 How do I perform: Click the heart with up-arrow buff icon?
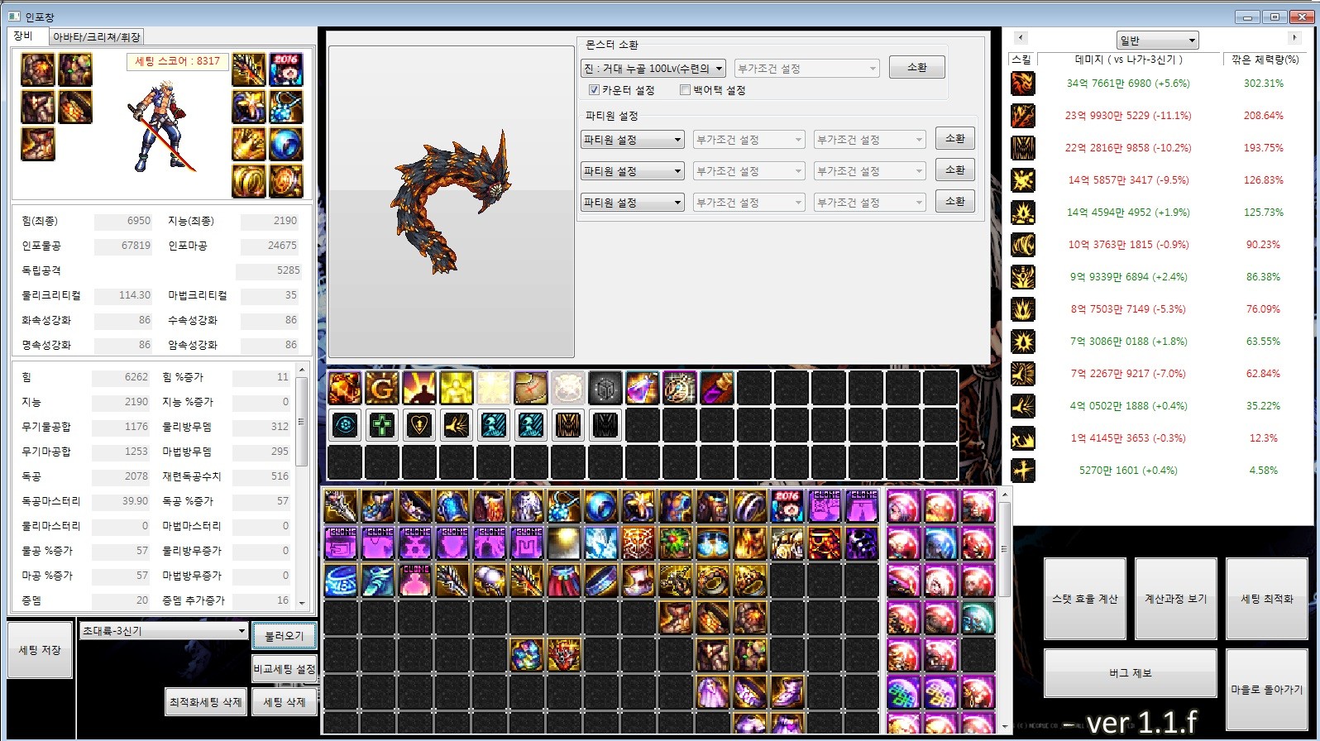pyautogui.click(x=419, y=425)
